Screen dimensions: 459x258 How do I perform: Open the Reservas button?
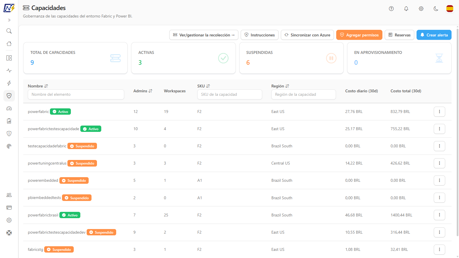(399, 35)
